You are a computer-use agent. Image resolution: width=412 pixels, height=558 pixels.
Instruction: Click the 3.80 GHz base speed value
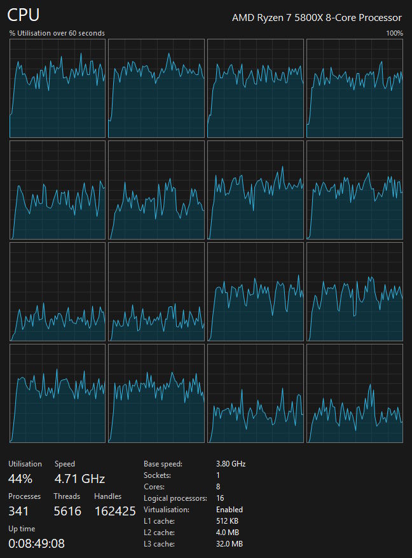tap(231, 464)
